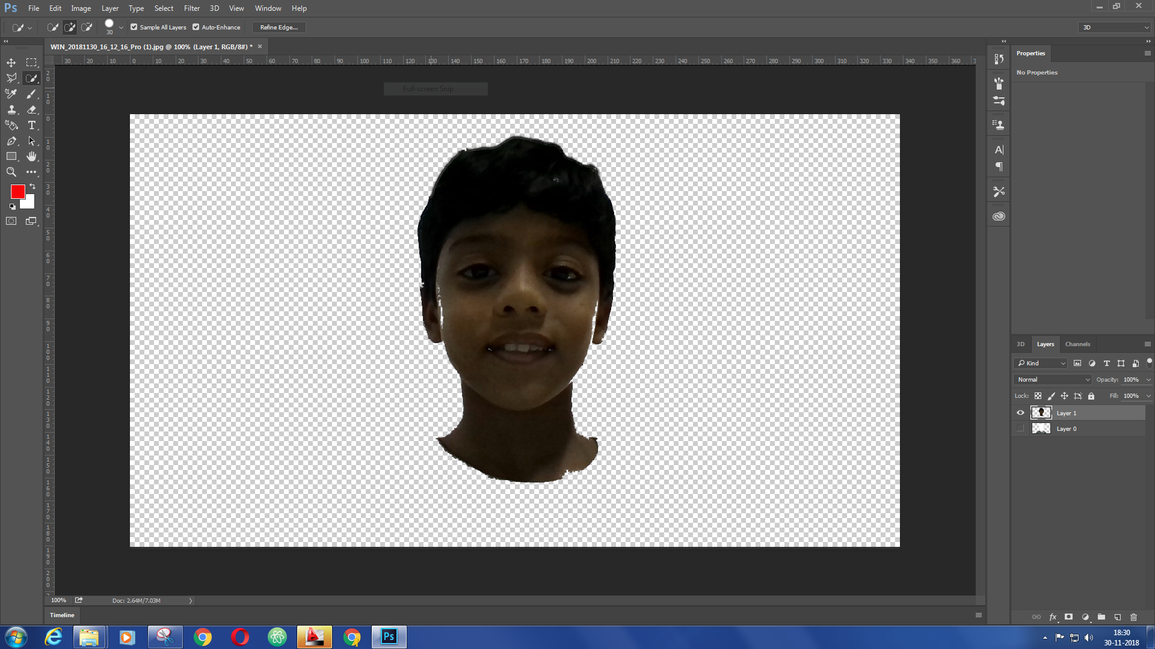Select the Hand tool

(31, 156)
